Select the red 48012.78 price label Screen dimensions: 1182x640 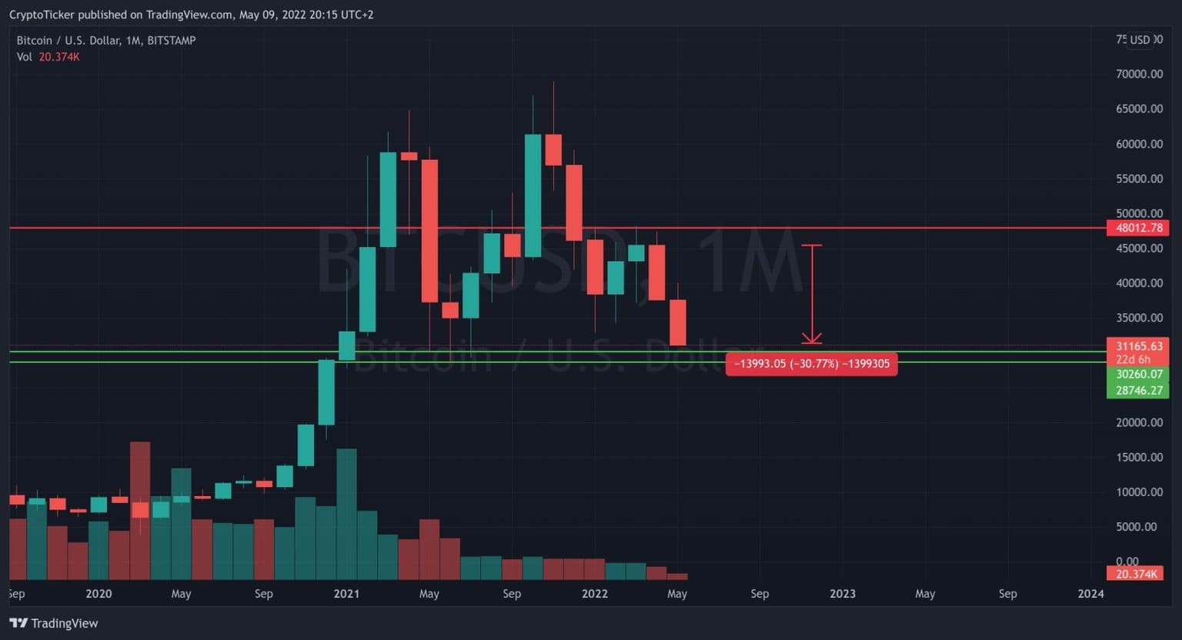1138,228
